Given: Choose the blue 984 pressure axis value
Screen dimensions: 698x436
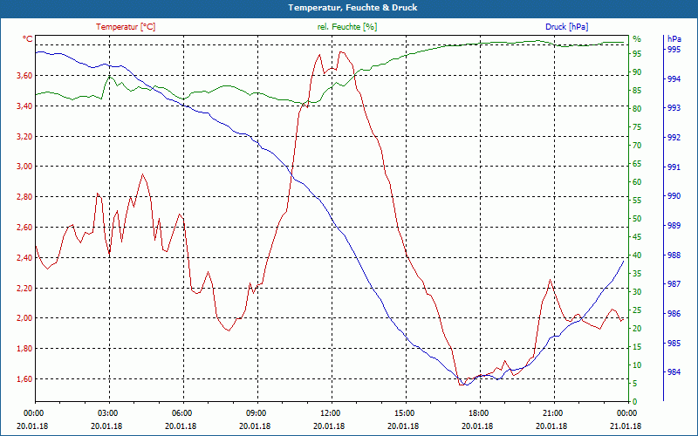Looking at the screenshot, I should pos(674,372).
